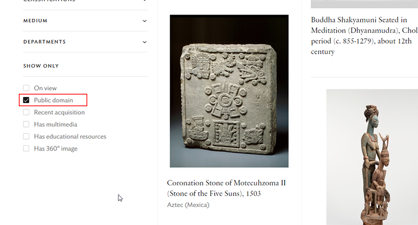The image size is (418, 225).
Task: Click the Show Only section heading
Action: 41,66
